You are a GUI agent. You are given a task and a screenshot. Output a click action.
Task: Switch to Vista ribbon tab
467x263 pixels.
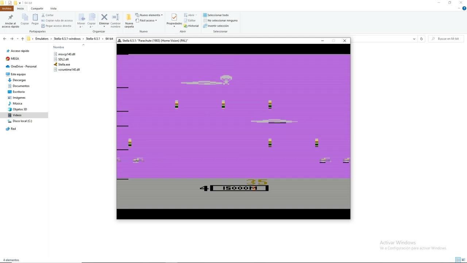(x=53, y=8)
